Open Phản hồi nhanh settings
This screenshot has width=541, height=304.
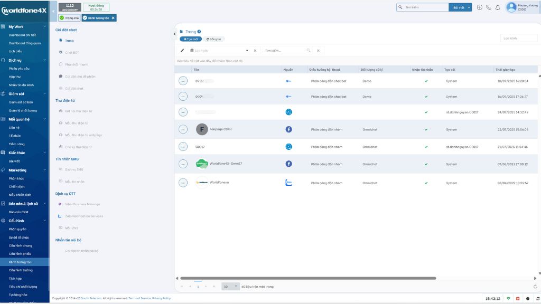[76, 64]
